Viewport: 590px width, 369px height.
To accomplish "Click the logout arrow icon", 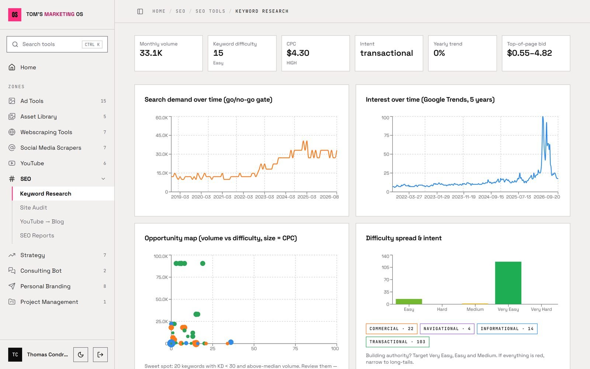I will tap(100, 355).
